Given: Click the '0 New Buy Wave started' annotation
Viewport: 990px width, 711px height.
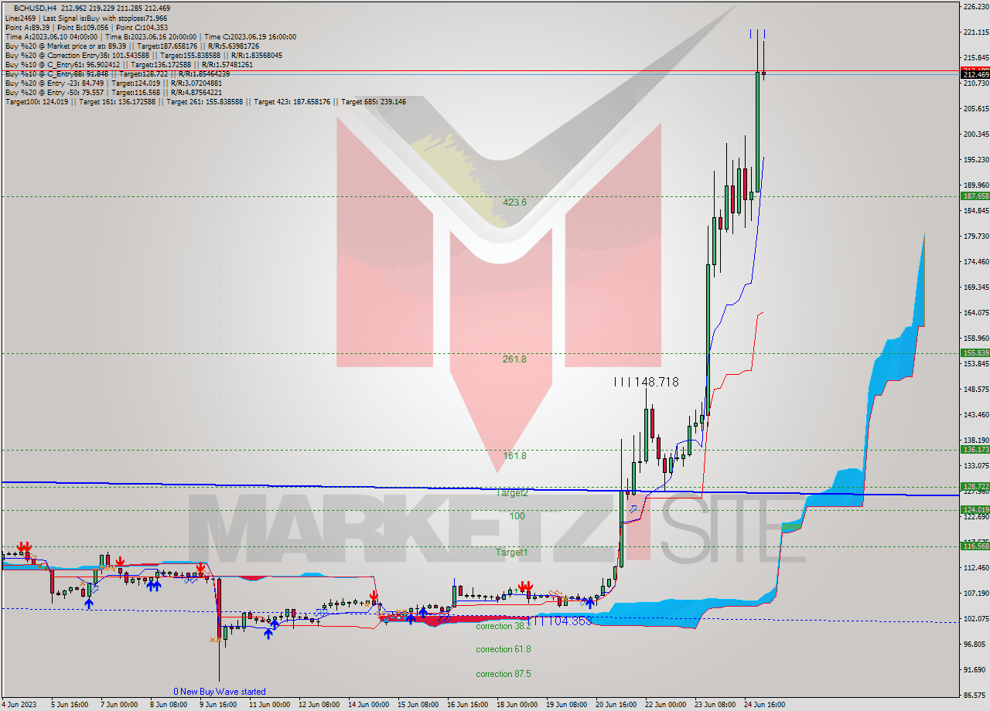Looking at the screenshot, I should (220, 692).
